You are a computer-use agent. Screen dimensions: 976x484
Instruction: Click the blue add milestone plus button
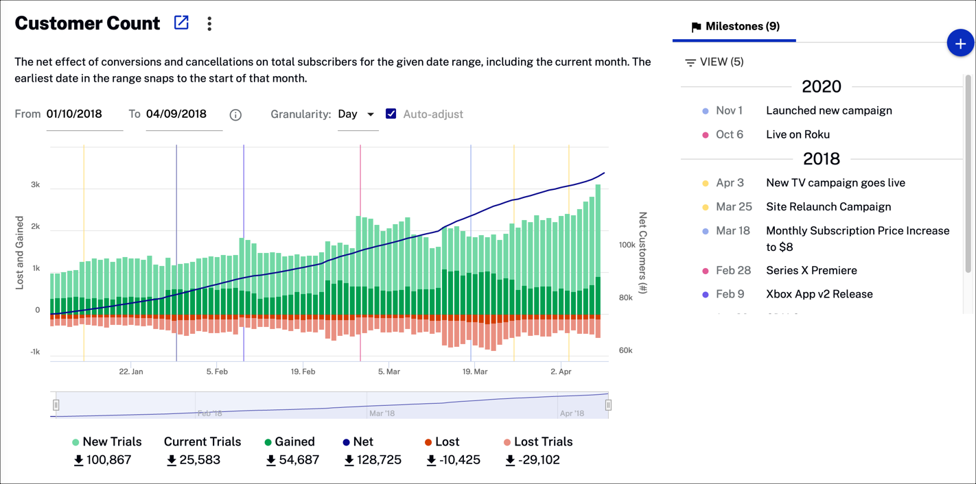(960, 44)
